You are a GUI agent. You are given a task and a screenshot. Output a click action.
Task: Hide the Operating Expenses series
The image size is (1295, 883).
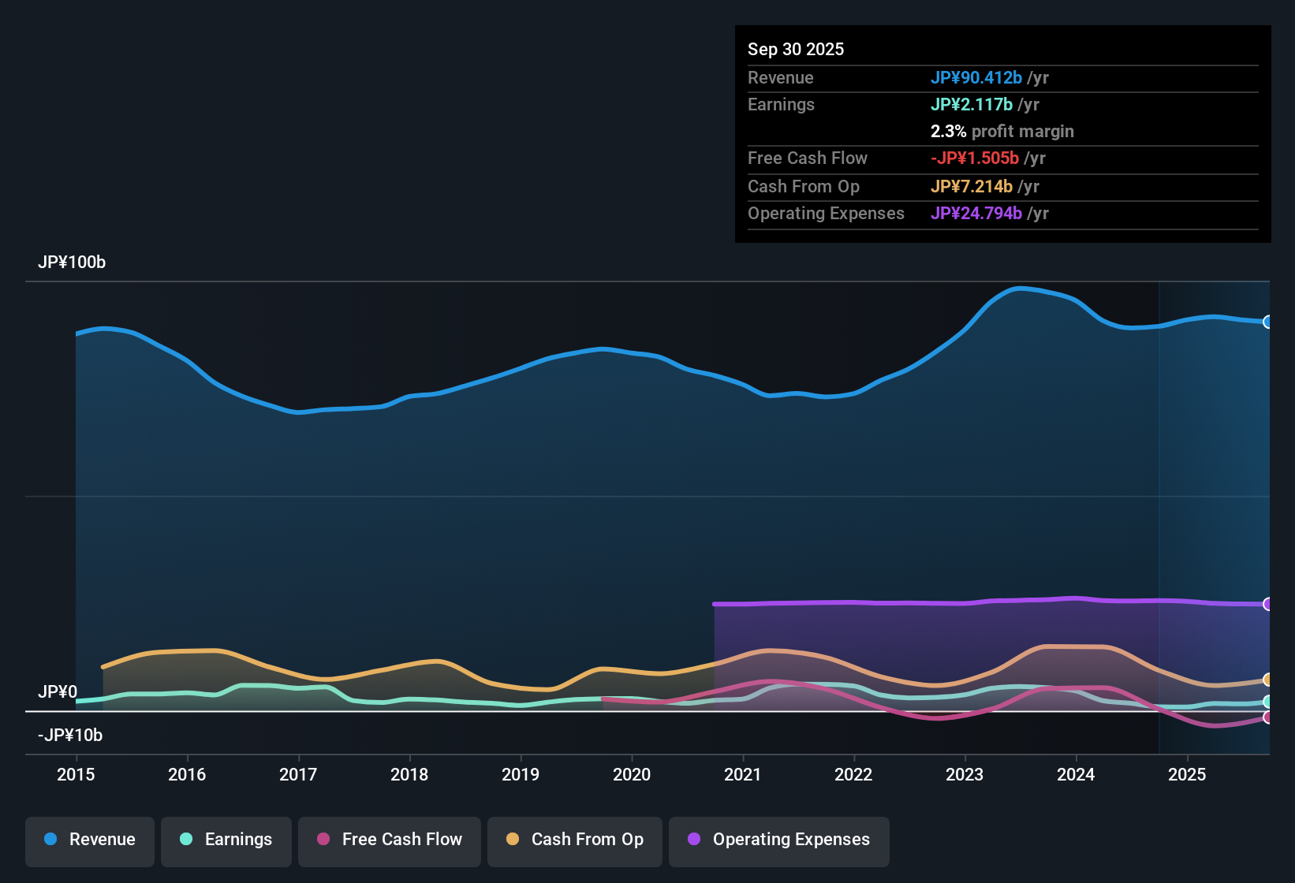[x=778, y=840]
